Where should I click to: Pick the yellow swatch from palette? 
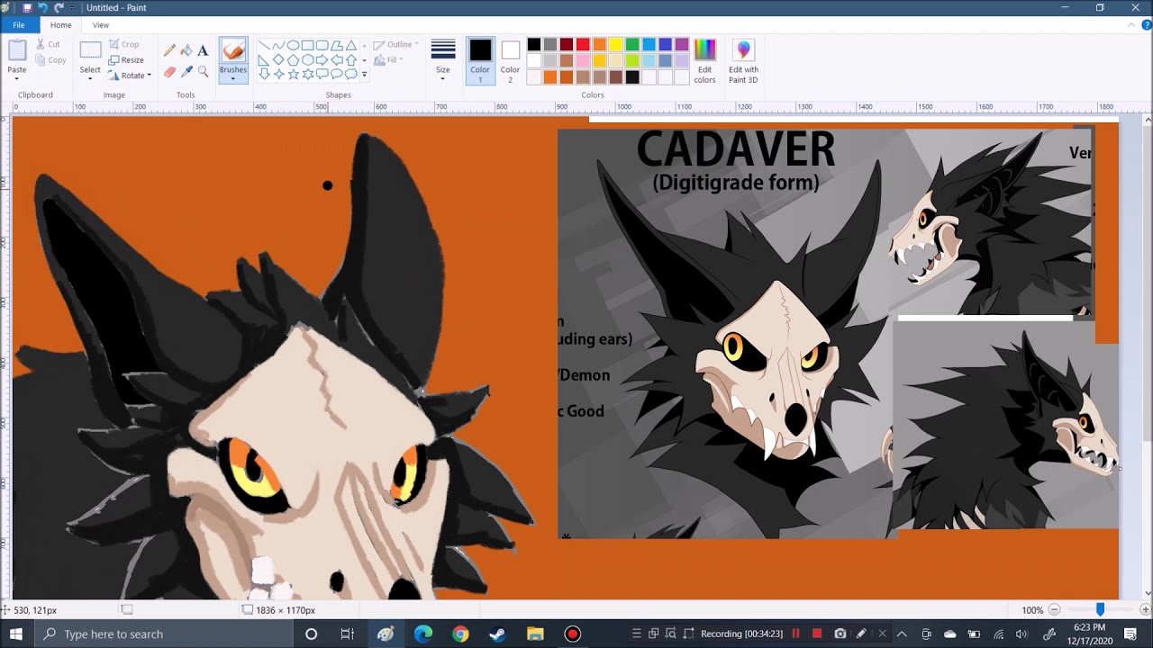[616, 45]
